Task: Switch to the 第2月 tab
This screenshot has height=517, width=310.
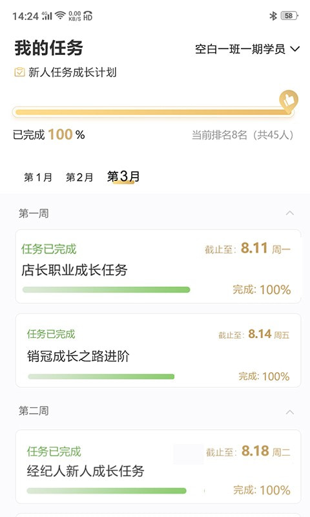Action: click(x=79, y=177)
